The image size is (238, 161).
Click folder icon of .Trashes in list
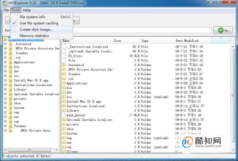pos(64,74)
